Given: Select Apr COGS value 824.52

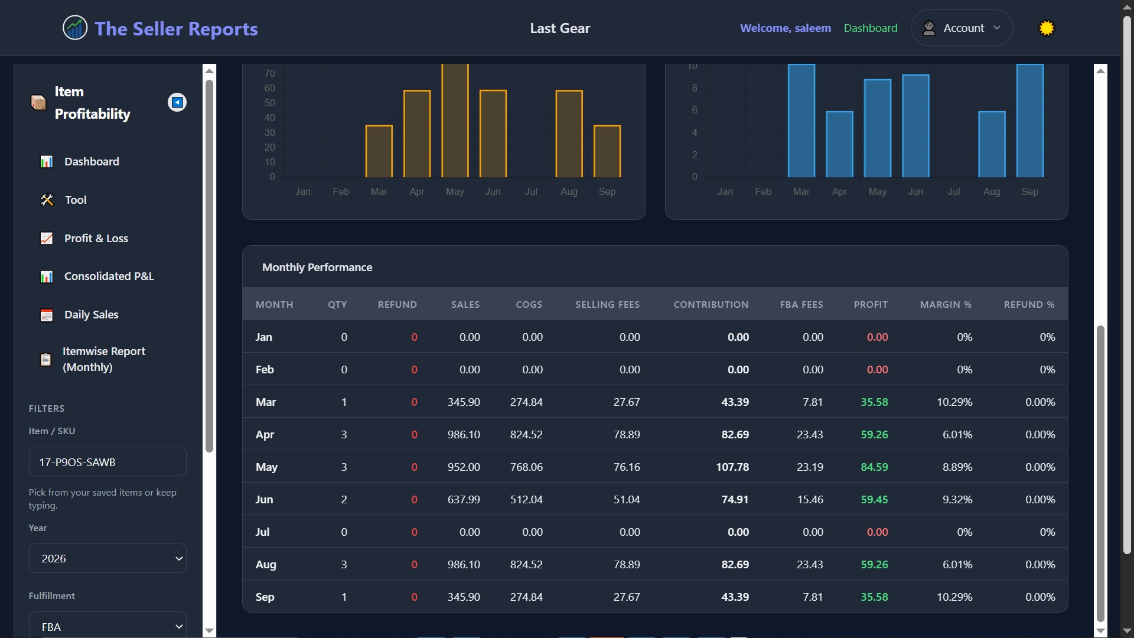Looking at the screenshot, I should [526, 434].
